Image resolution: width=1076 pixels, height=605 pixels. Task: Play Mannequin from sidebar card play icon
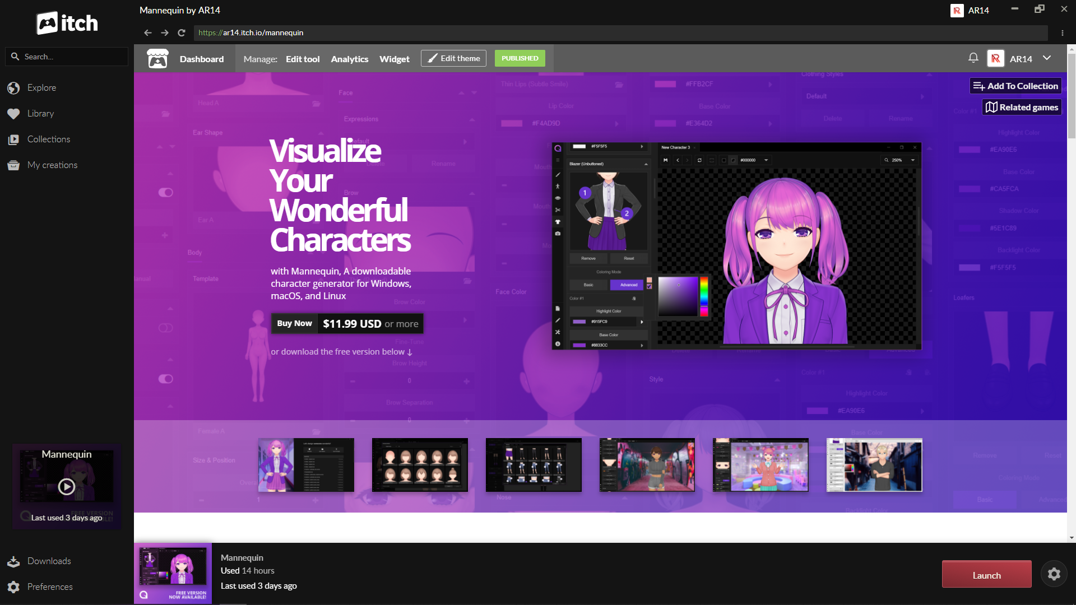coord(67,487)
